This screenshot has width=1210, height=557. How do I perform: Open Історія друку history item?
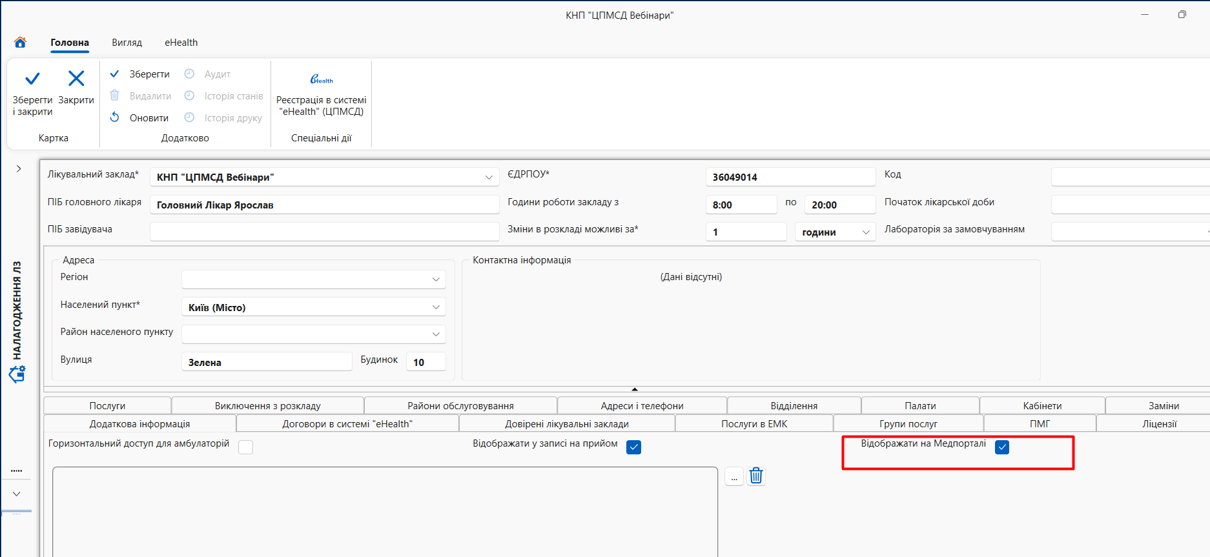coord(223,117)
